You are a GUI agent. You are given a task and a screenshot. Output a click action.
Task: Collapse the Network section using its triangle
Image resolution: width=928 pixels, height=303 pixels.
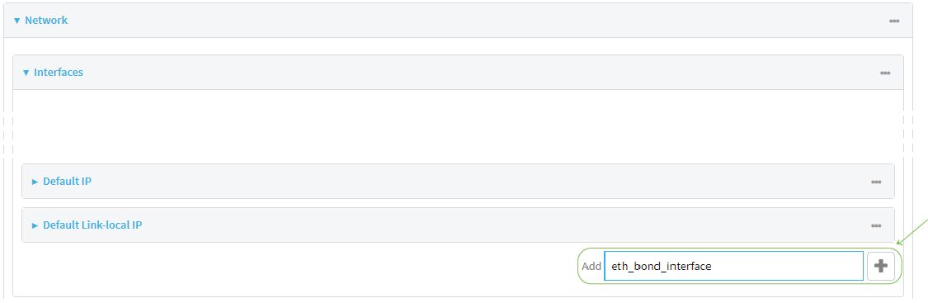pyautogui.click(x=16, y=21)
